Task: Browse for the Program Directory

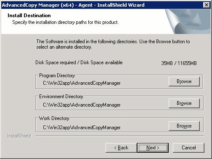Action: 184,81
